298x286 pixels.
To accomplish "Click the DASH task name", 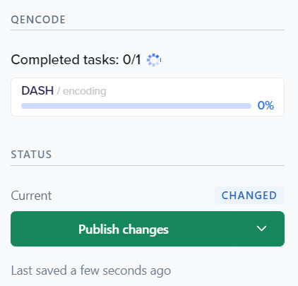I will (37, 90).
